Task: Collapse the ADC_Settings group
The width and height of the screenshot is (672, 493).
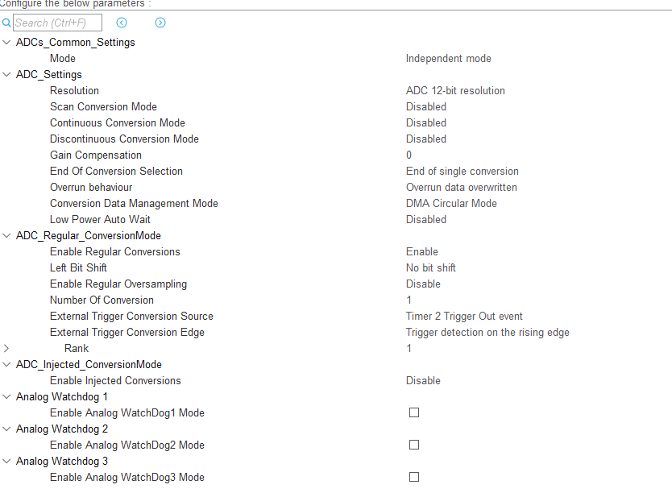Action: 7,74
